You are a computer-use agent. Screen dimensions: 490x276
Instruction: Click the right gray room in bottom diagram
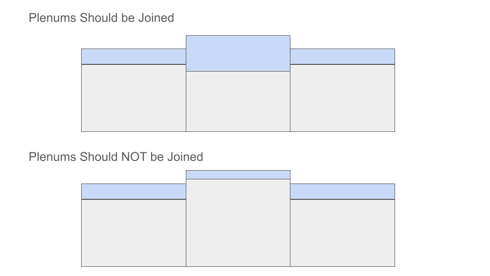pos(342,233)
